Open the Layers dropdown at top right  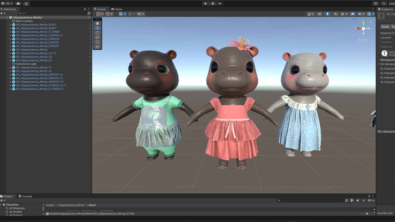tap(392, 4)
